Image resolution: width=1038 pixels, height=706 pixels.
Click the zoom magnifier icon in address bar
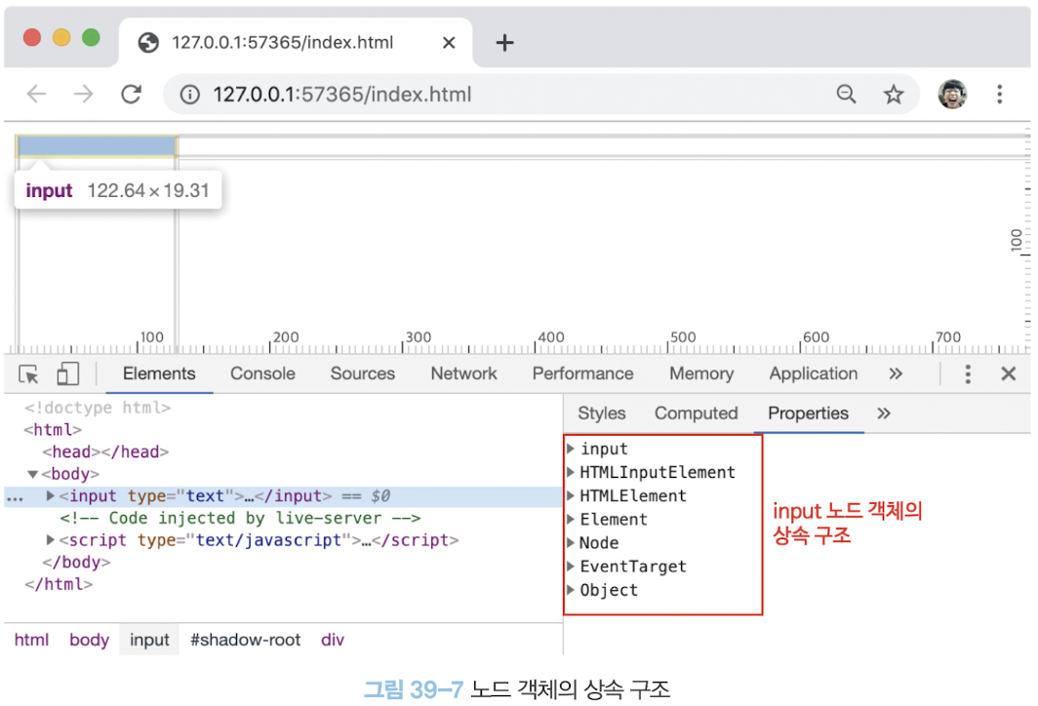tap(846, 94)
